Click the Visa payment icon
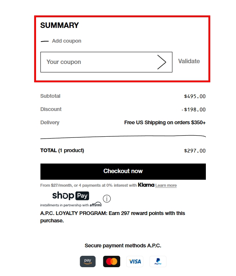The height and width of the screenshot is (276, 236). coord(135,261)
